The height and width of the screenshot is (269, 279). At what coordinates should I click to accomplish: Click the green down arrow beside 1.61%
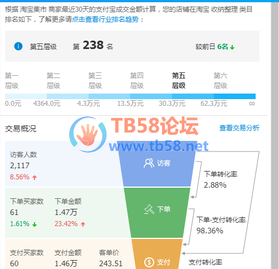coord(35,224)
